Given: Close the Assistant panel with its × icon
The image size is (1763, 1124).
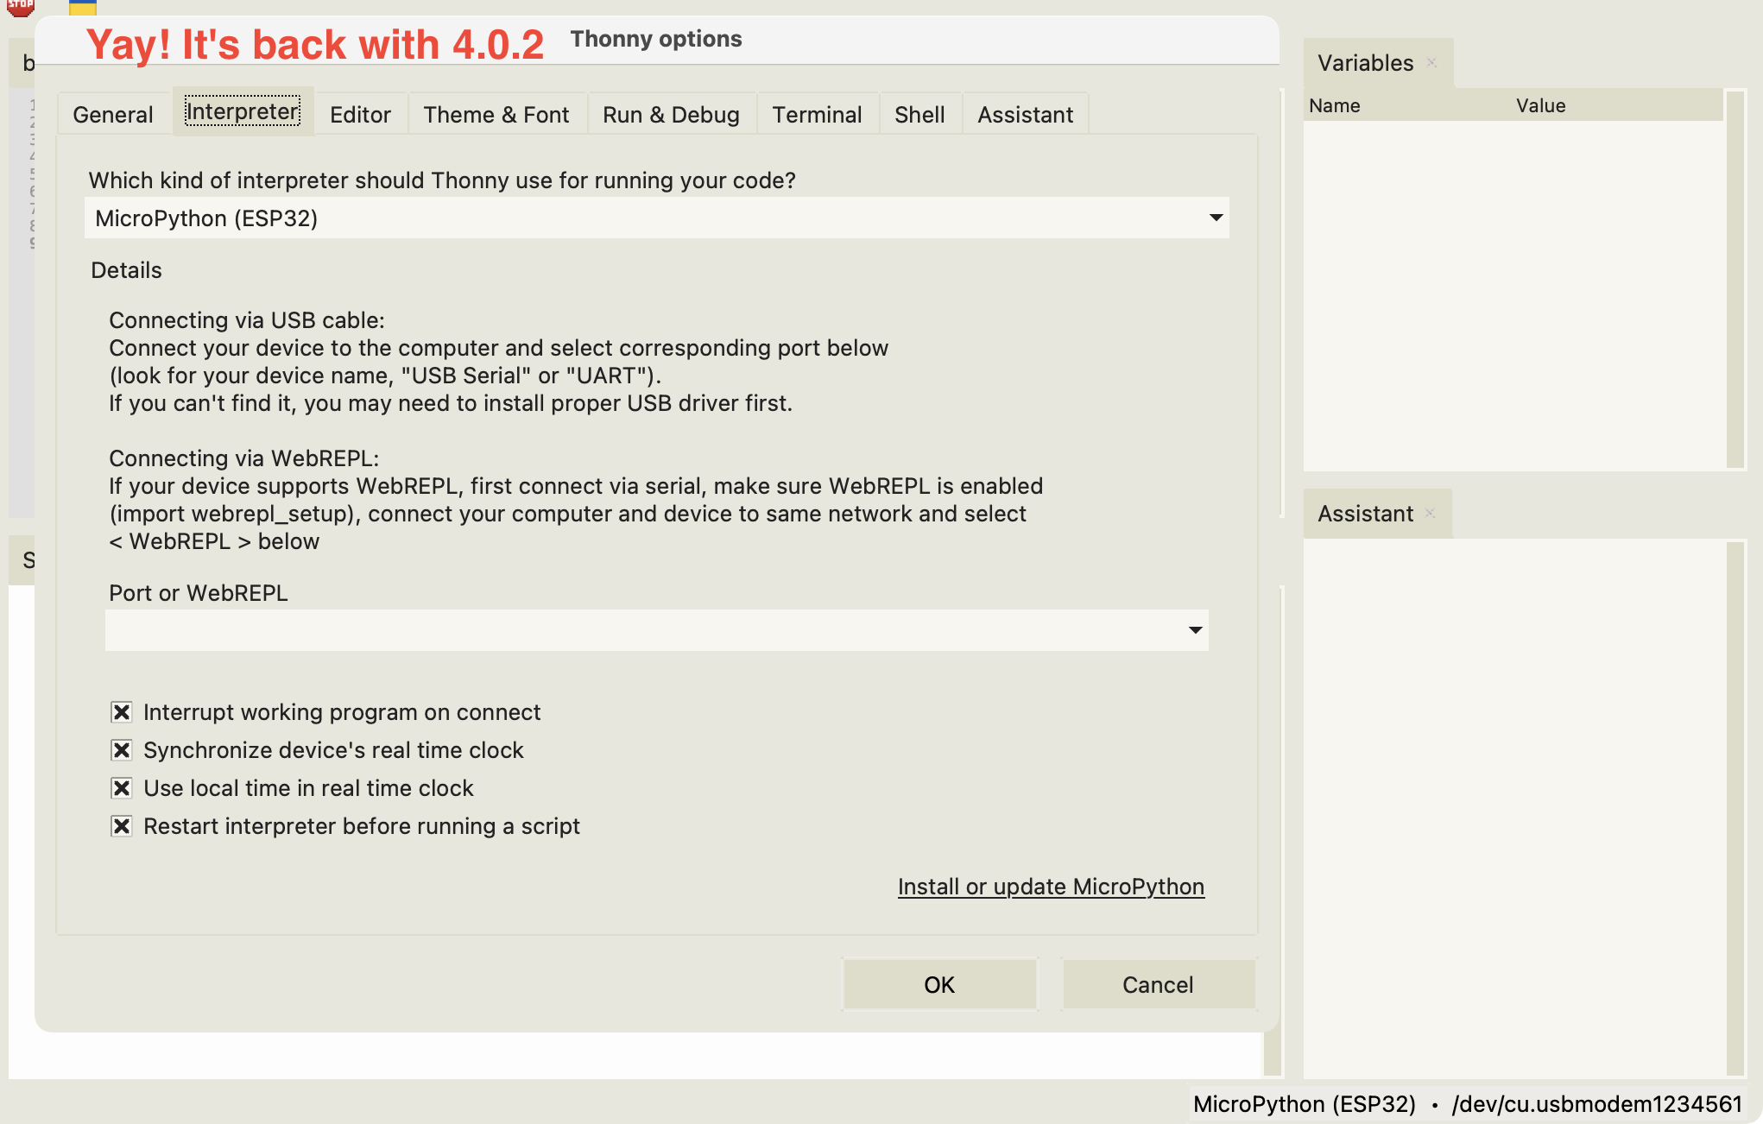Looking at the screenshot, I should point(1431,513).
